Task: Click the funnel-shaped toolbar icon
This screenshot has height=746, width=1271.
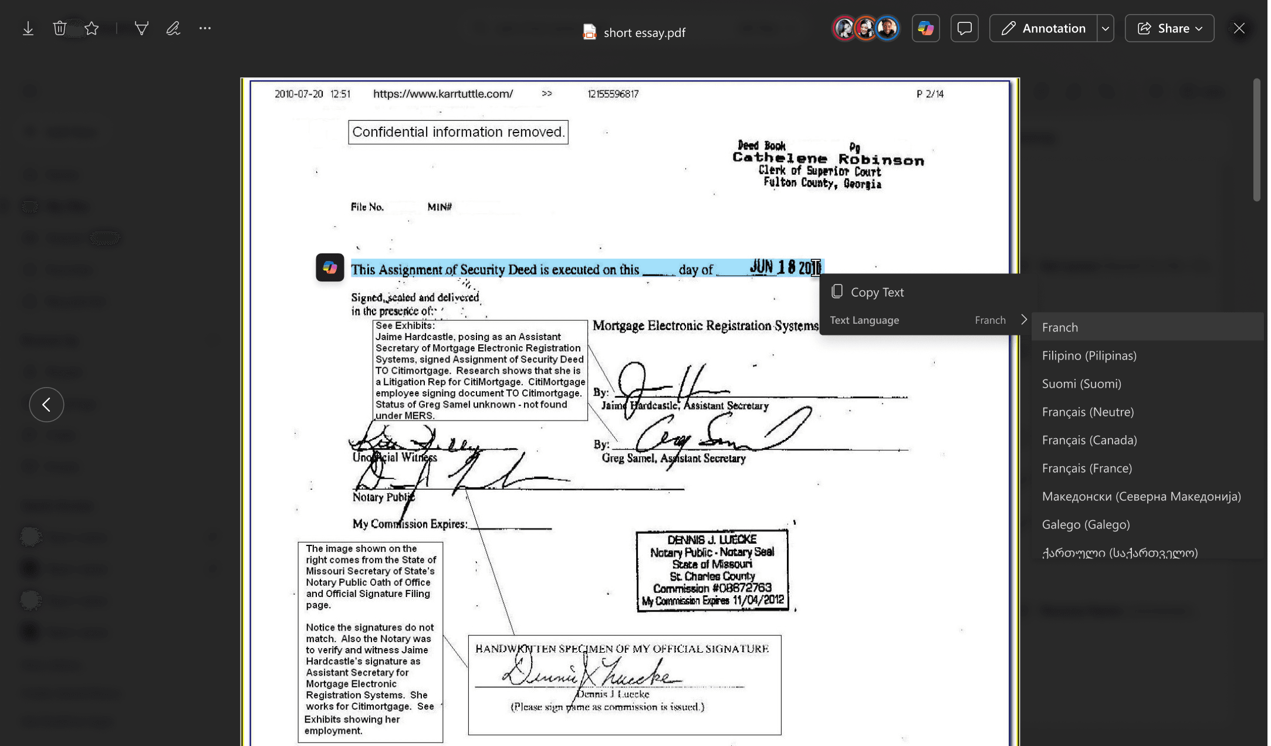Action: pos(141,28)
